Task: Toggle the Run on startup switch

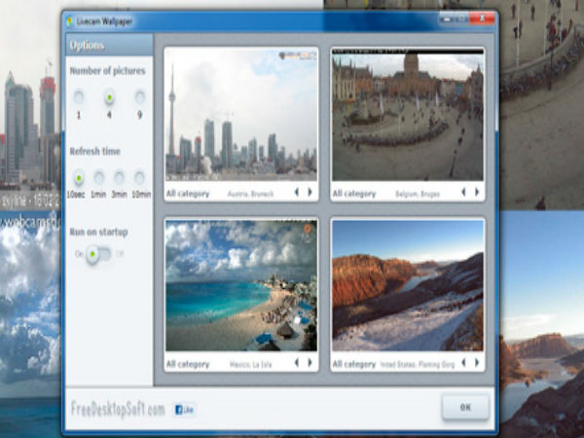Action: (x=95, y=254)
